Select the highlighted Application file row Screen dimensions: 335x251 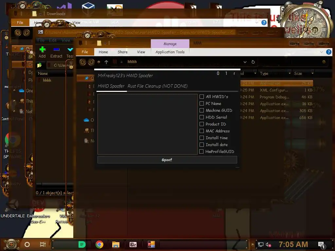pos(277,83)
